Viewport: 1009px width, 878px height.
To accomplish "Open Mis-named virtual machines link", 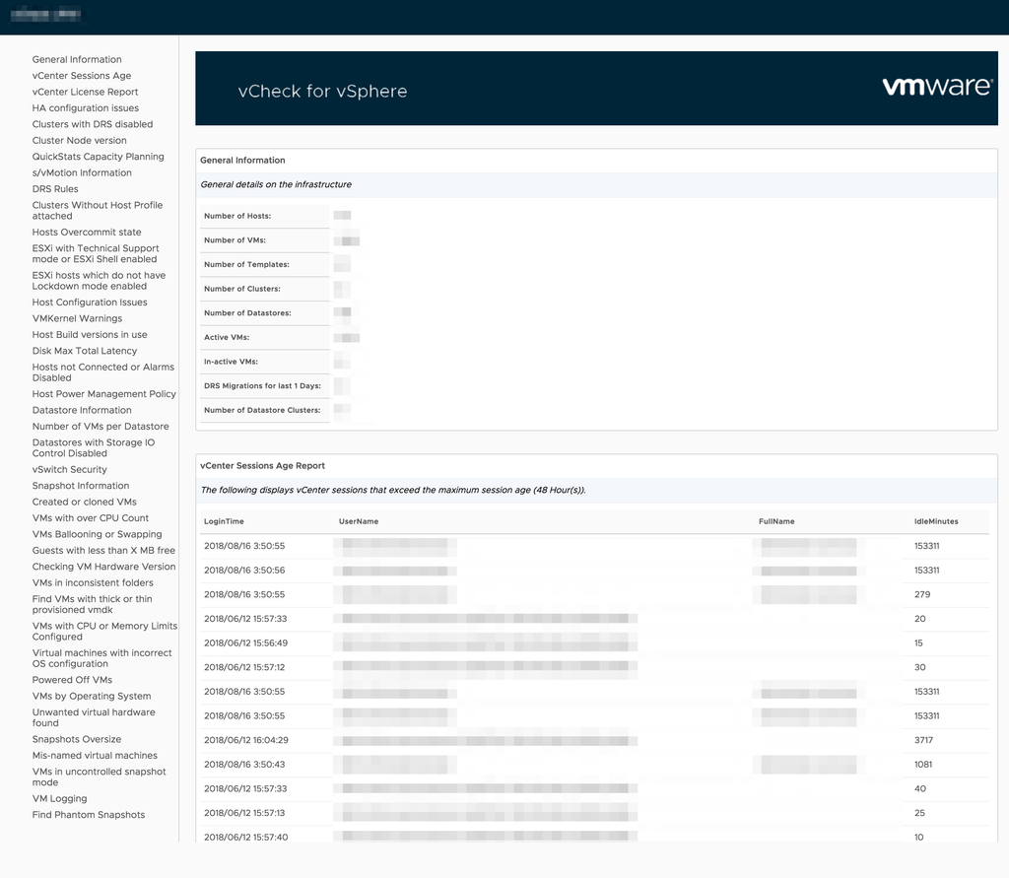I will 95,755.
